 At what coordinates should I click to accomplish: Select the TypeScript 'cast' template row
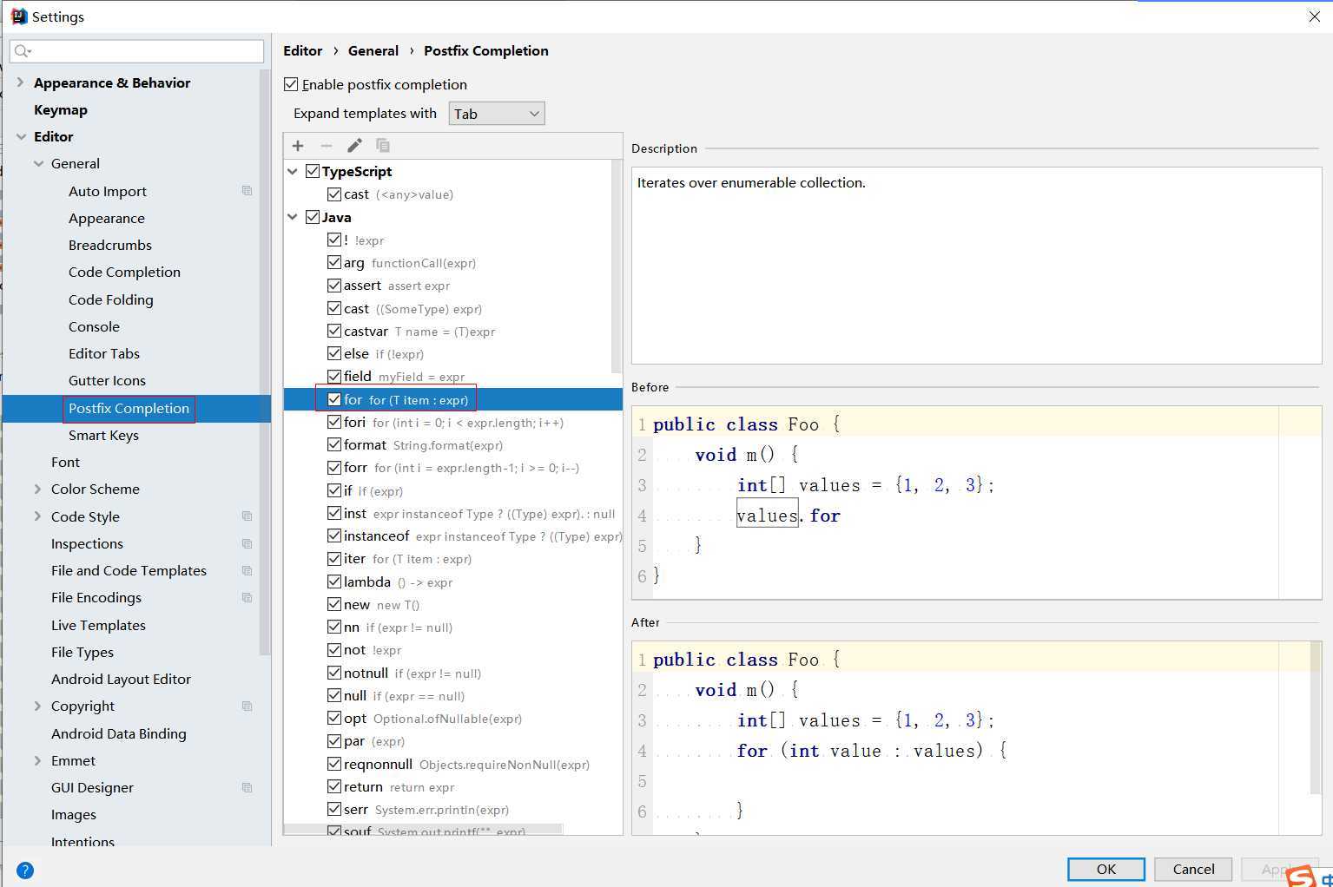453,194
